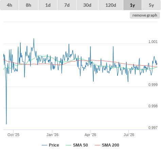Select the 7d range tab
Viewport: 161px width, 154px height.
click(x=67, y=5)
